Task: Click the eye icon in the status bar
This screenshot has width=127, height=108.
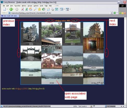Action: coord(94,106)
